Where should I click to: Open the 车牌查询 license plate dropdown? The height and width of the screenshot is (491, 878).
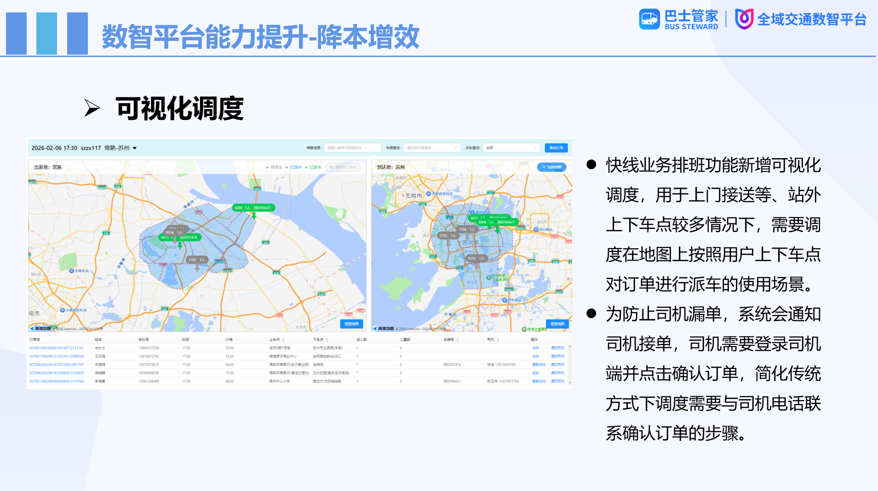coord(431,148)
